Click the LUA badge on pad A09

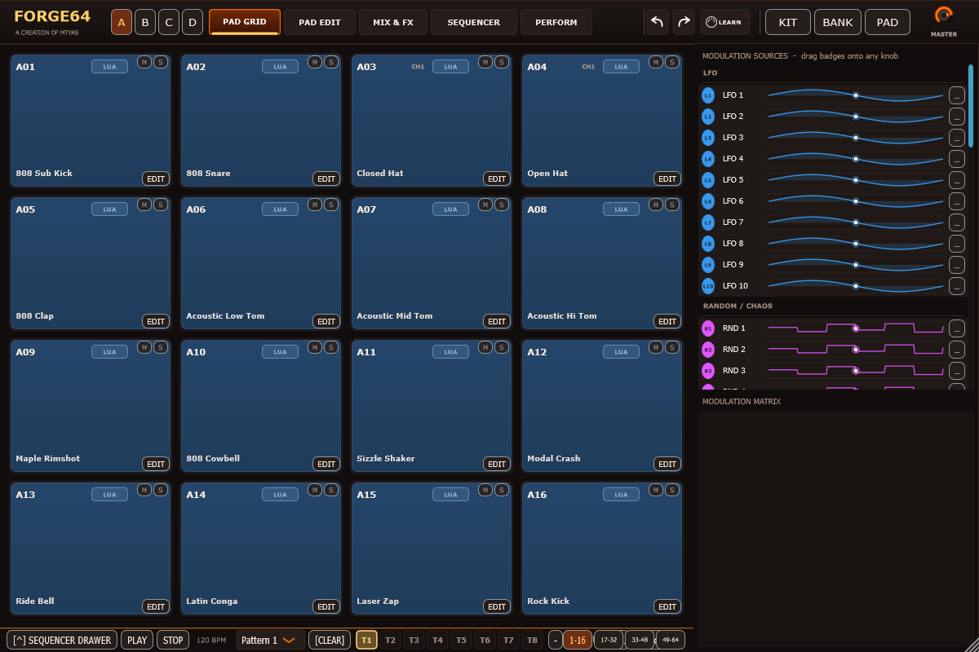tap(109, 352)
